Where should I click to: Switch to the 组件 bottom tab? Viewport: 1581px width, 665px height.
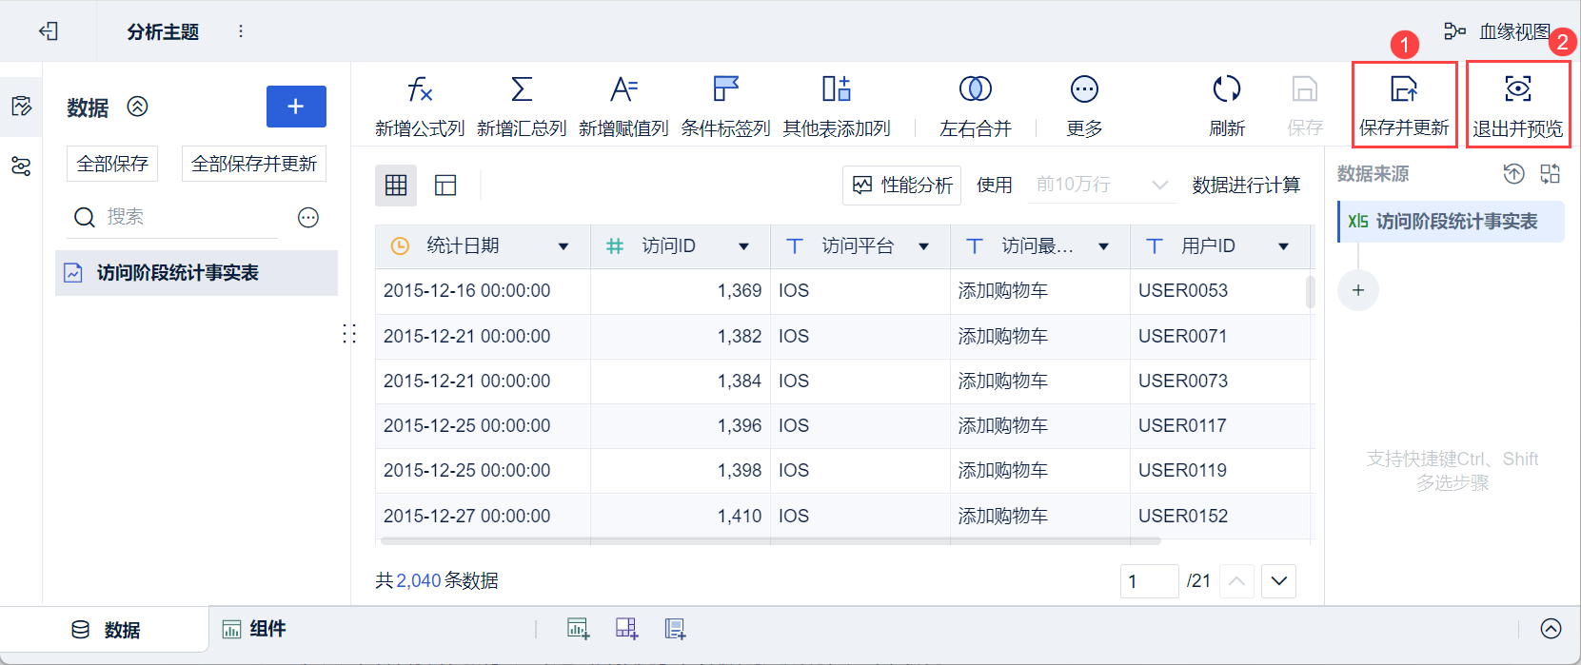(255, 629)
